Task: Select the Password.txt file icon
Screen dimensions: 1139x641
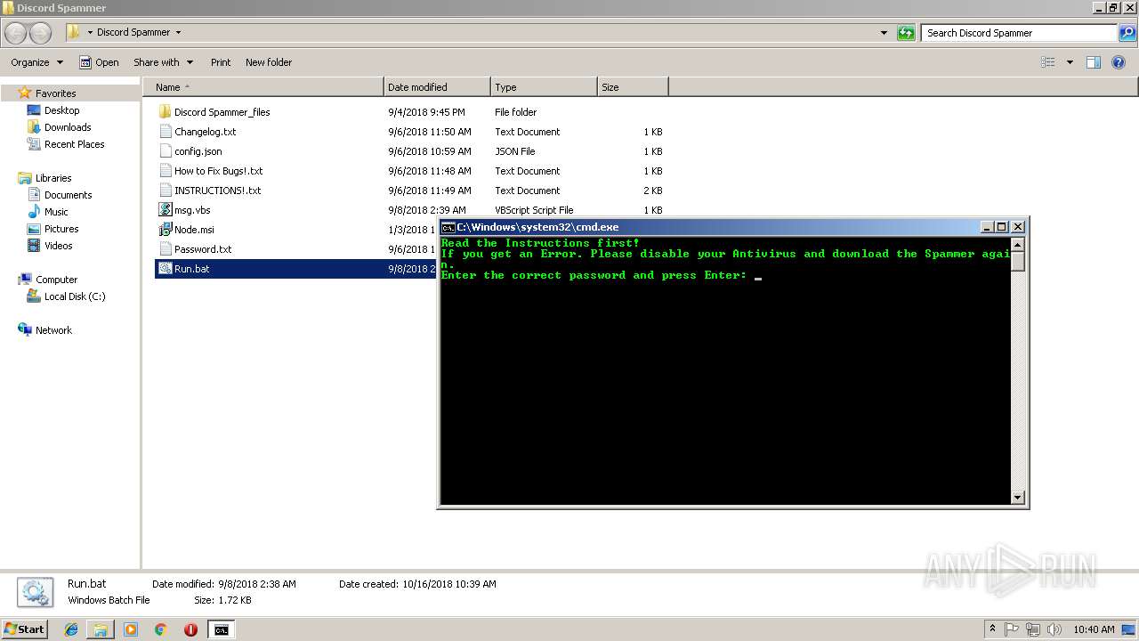Action: click(165, 249)
